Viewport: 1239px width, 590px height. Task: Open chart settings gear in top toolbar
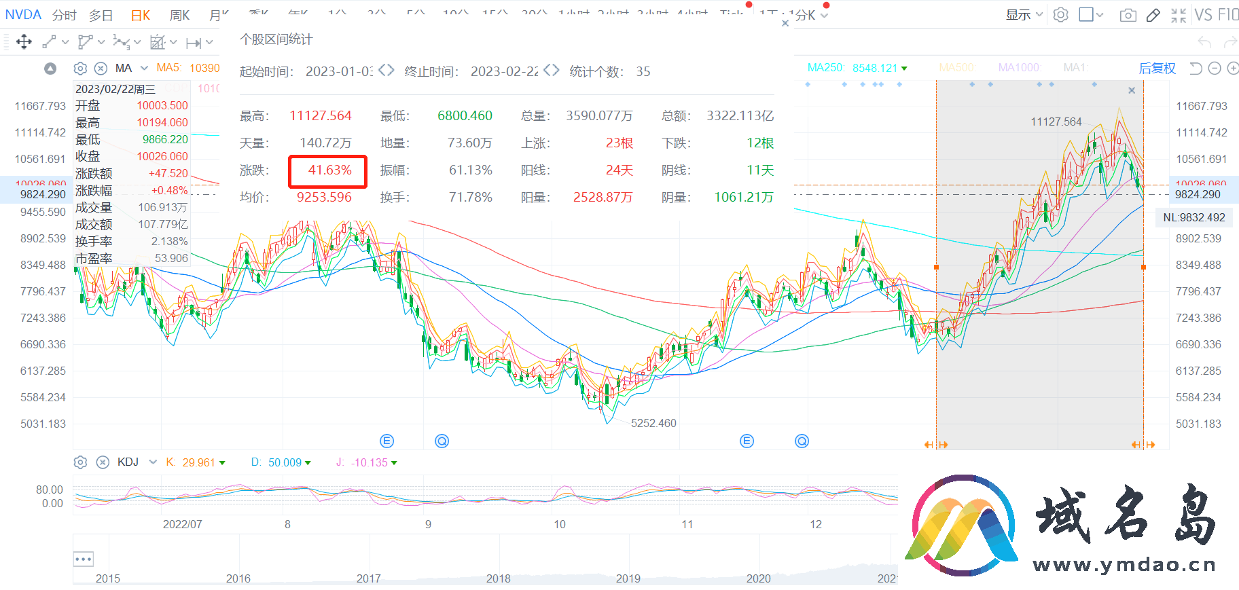pos(1060,15)
